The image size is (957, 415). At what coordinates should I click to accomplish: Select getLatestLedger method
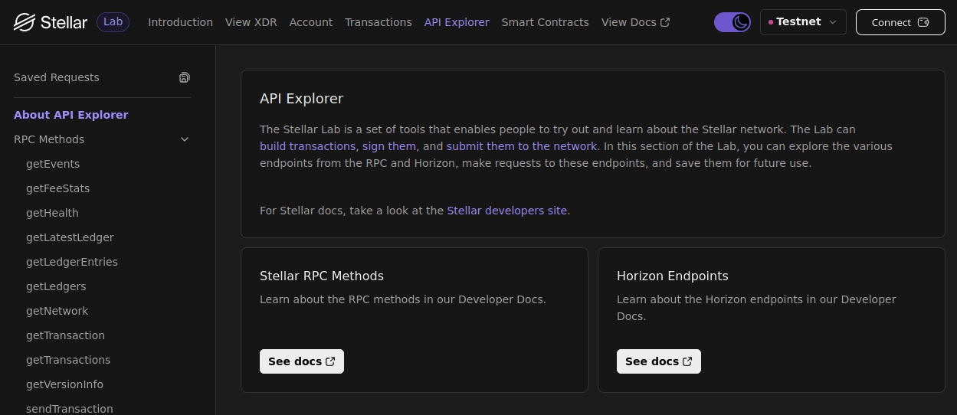(70, 237)
